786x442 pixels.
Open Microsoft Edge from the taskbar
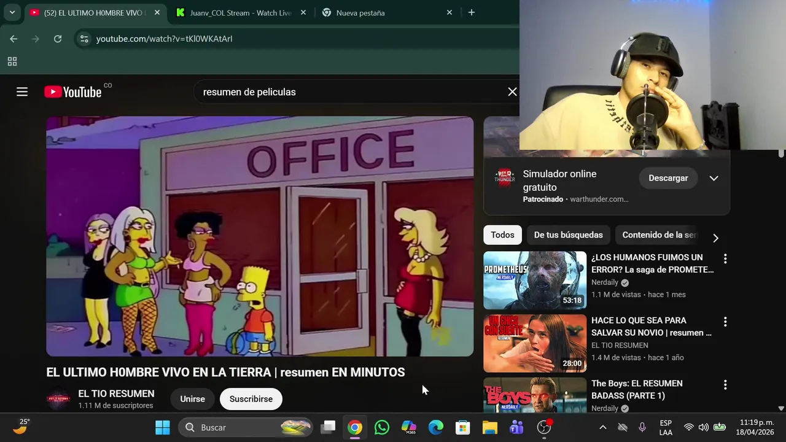[436, 427]
